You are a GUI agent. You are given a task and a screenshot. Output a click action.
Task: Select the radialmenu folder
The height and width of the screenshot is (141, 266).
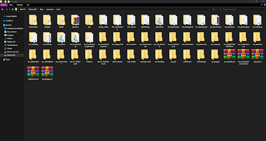pos(187,56)
